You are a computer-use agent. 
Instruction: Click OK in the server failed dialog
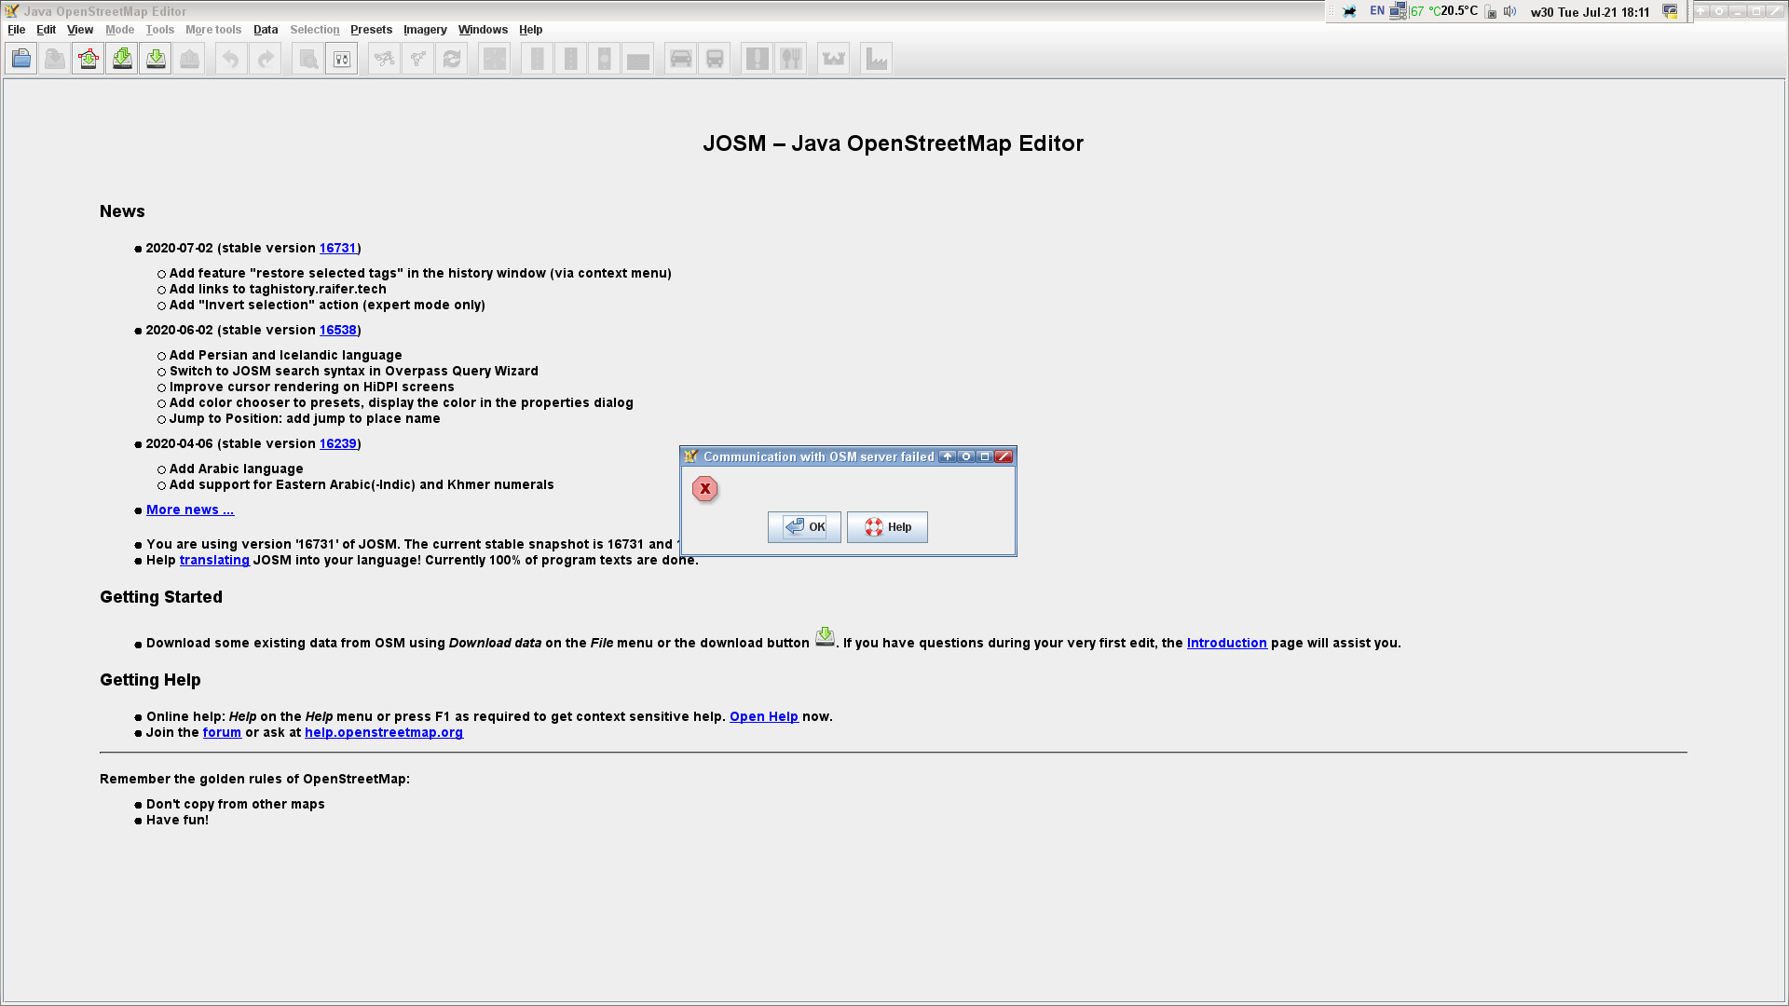tap(804, 527)
